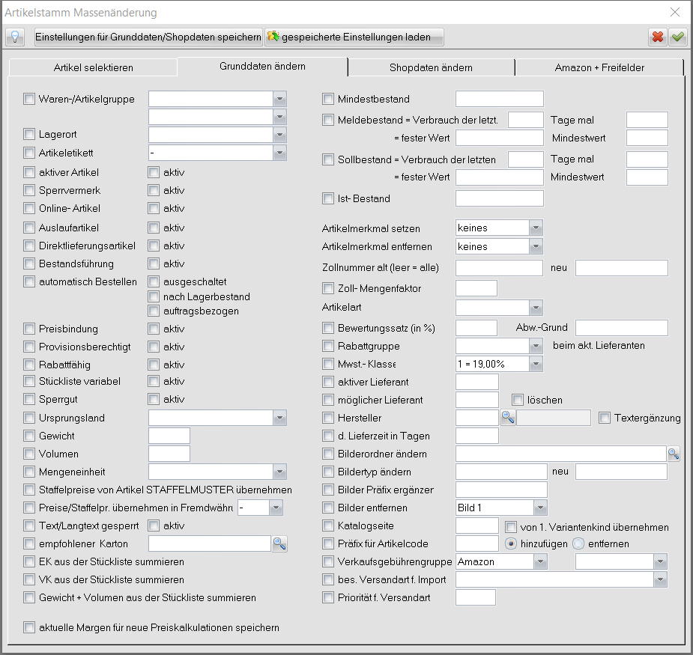Click the Volumen input field

coord(169,454)
